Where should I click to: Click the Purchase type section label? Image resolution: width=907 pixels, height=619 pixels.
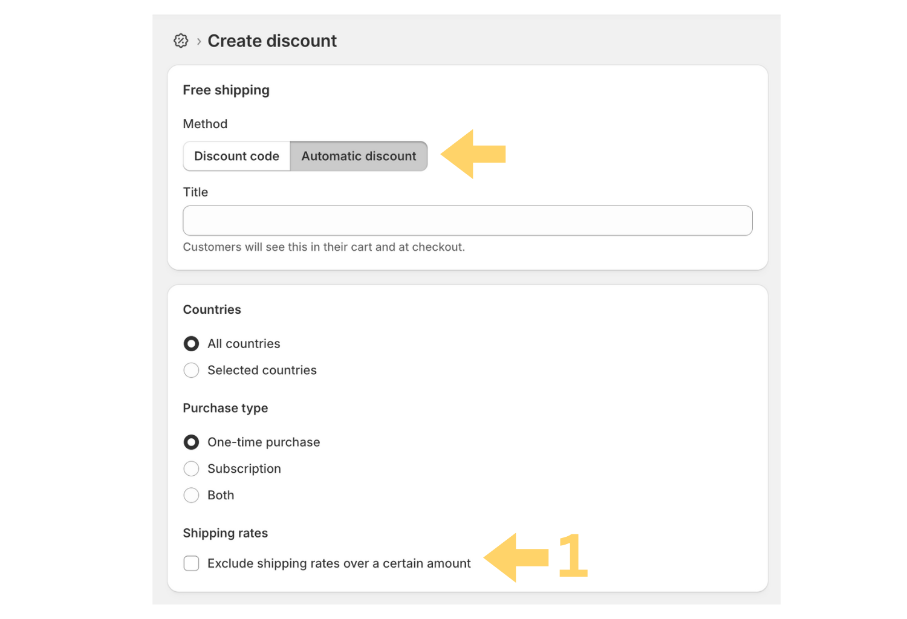tap(225, 408)
